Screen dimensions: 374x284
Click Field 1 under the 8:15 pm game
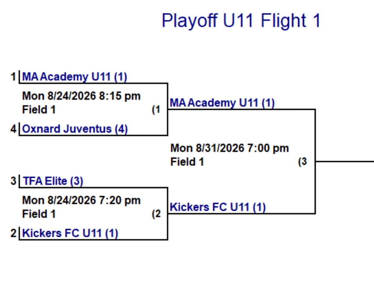click(39, 110)
